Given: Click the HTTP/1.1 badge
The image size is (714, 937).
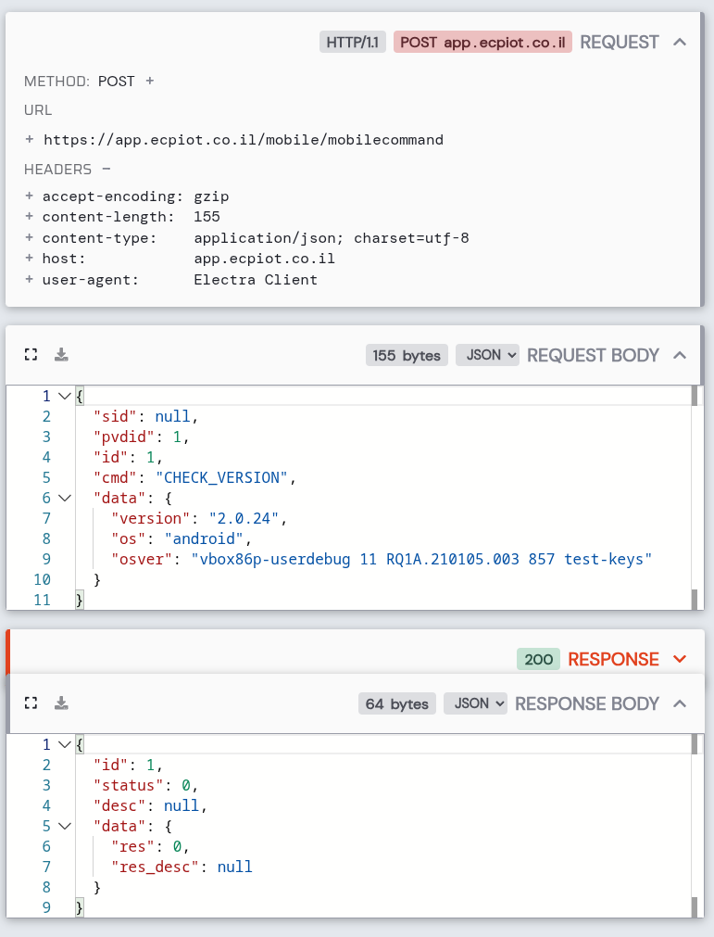Looking at the screenshot, I should click(x=352, y=41).
